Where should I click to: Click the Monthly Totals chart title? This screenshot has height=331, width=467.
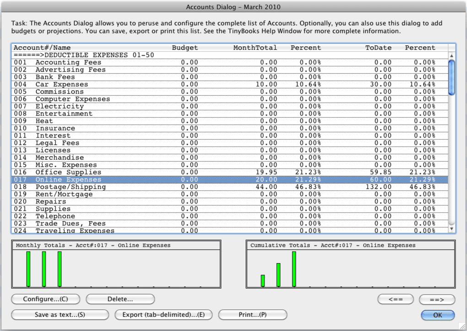pyautogui.click(x=93, y=245)
